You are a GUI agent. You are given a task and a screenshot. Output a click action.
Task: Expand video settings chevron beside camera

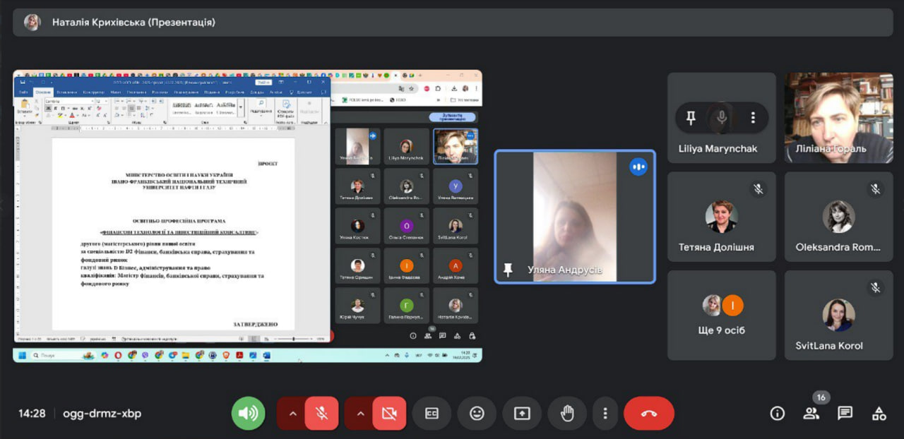tap(359, 414)
